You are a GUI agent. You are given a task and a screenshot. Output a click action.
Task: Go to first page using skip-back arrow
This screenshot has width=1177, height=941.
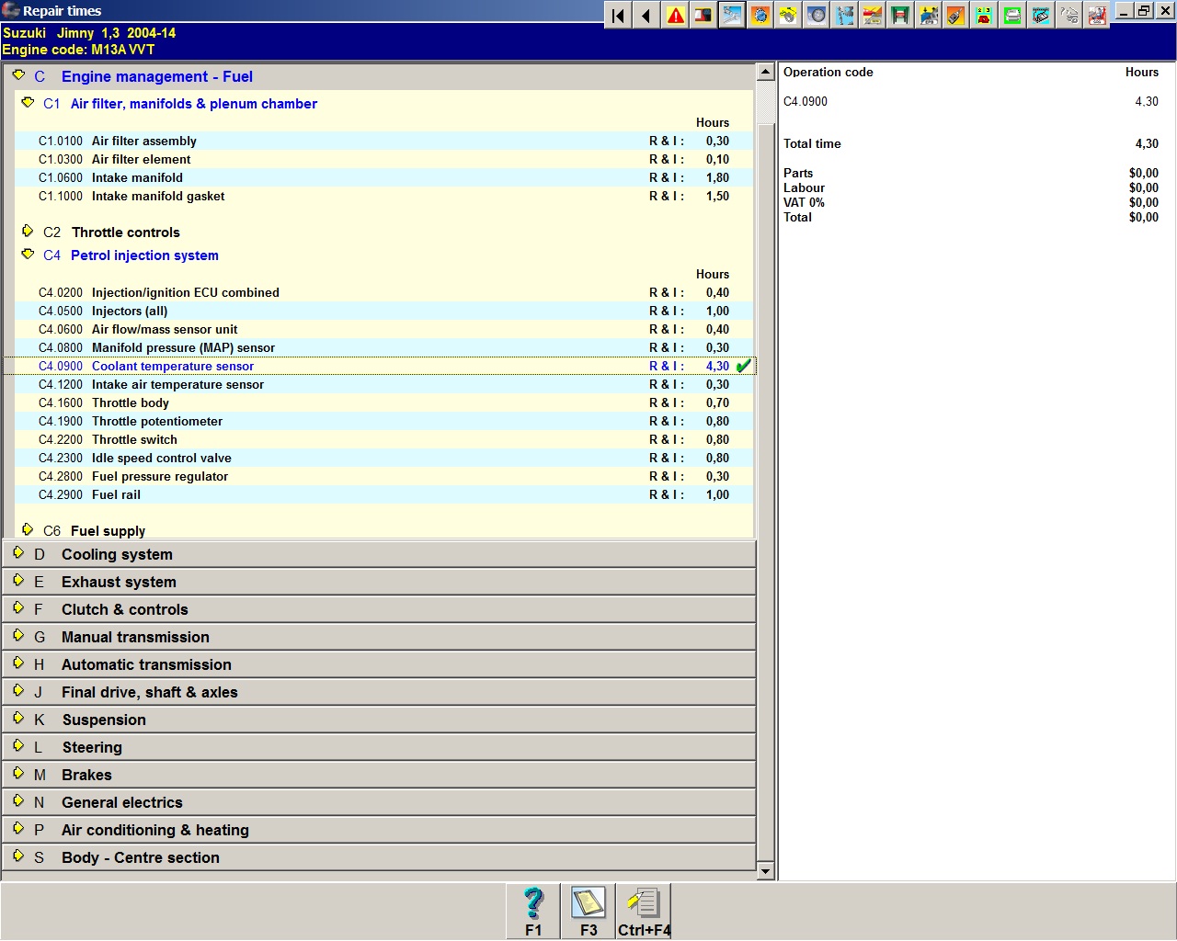[619, 16]
